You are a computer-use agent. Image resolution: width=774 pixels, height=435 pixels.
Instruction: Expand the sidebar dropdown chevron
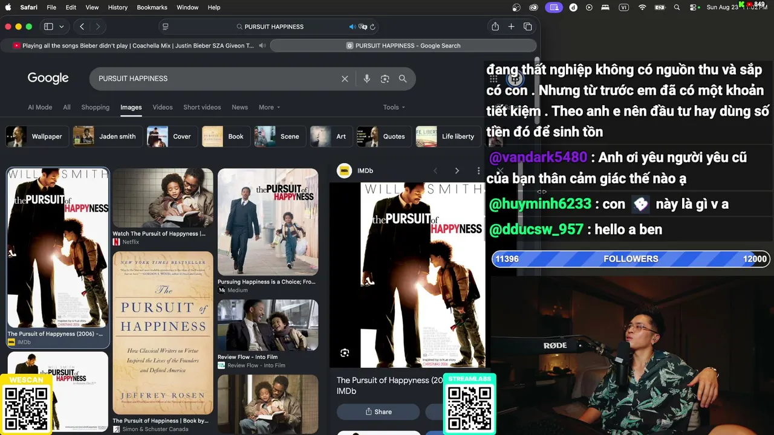(62, 27)
